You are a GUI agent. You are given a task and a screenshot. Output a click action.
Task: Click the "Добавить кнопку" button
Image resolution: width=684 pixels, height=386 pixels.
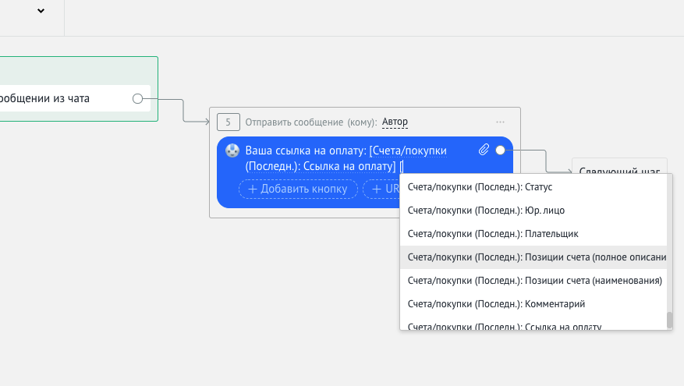pos(298,189)
